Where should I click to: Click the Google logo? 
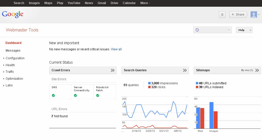13,14
